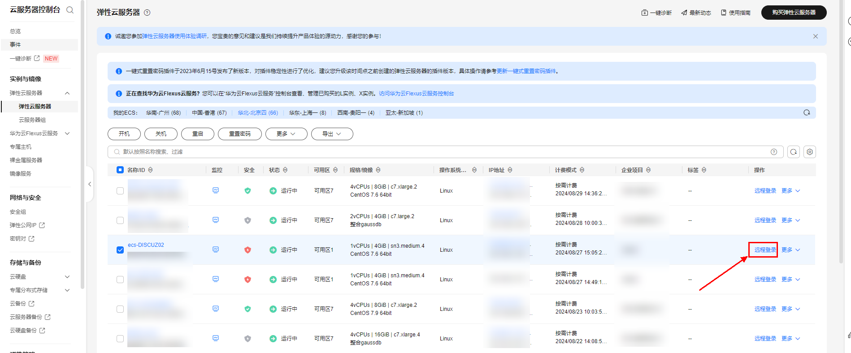Open table column settings gear icon
851x353 pixels.
pos(810,152)
